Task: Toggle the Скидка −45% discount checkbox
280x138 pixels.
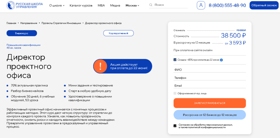Action: pos(175,60)
